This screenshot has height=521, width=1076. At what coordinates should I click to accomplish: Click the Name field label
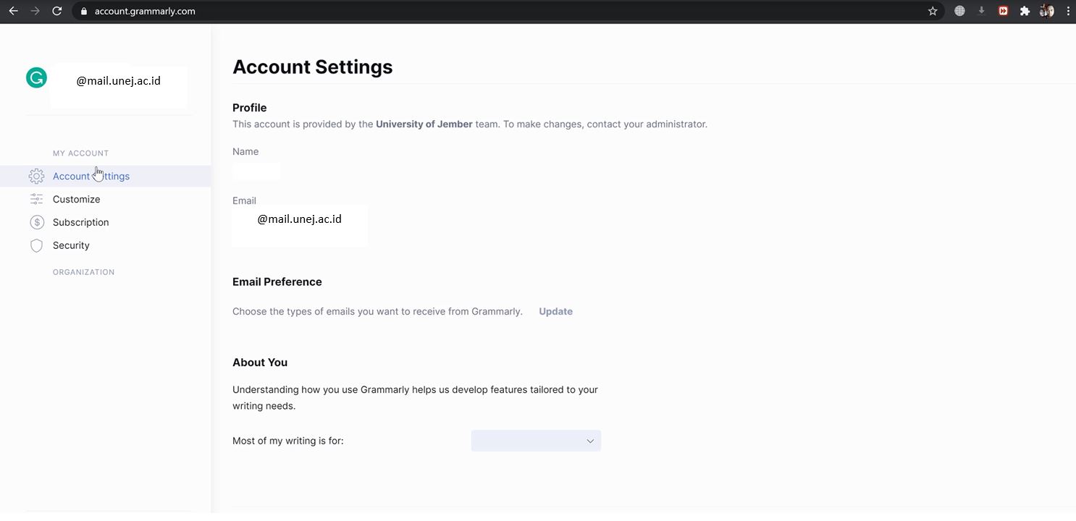click(x=245, y=151)
